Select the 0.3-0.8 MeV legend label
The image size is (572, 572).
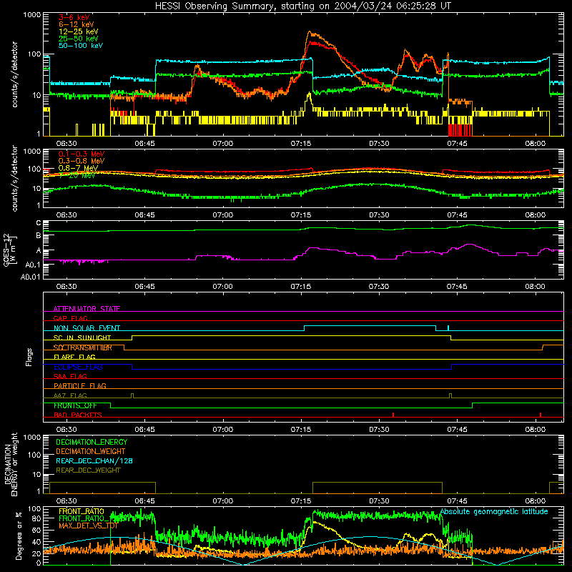pyautogui.click(x=81, y=161)
